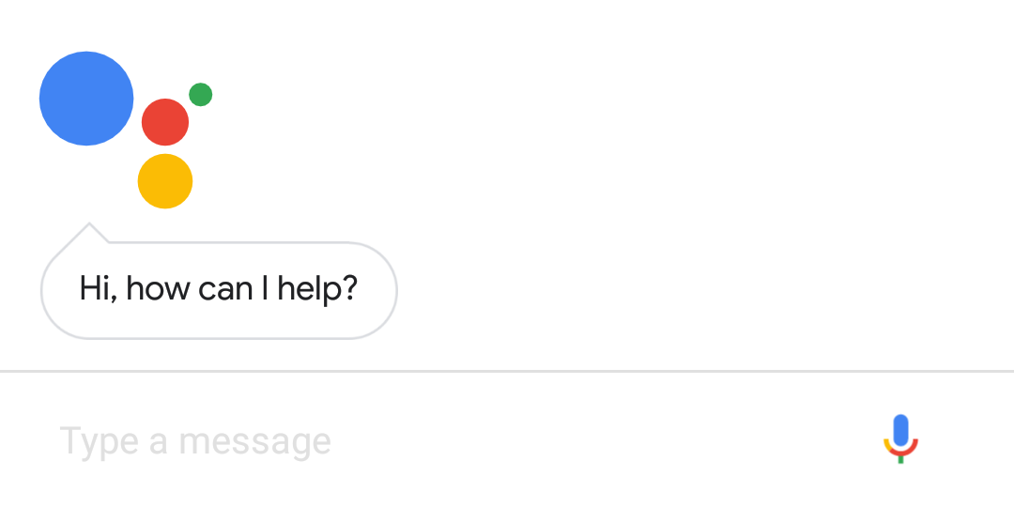Click the small green Assistant logo dot

tap(200, 94)
